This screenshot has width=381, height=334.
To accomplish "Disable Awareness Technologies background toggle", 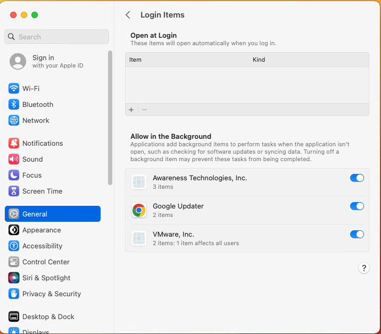I will pyautogui.click(x=357, y=178).
